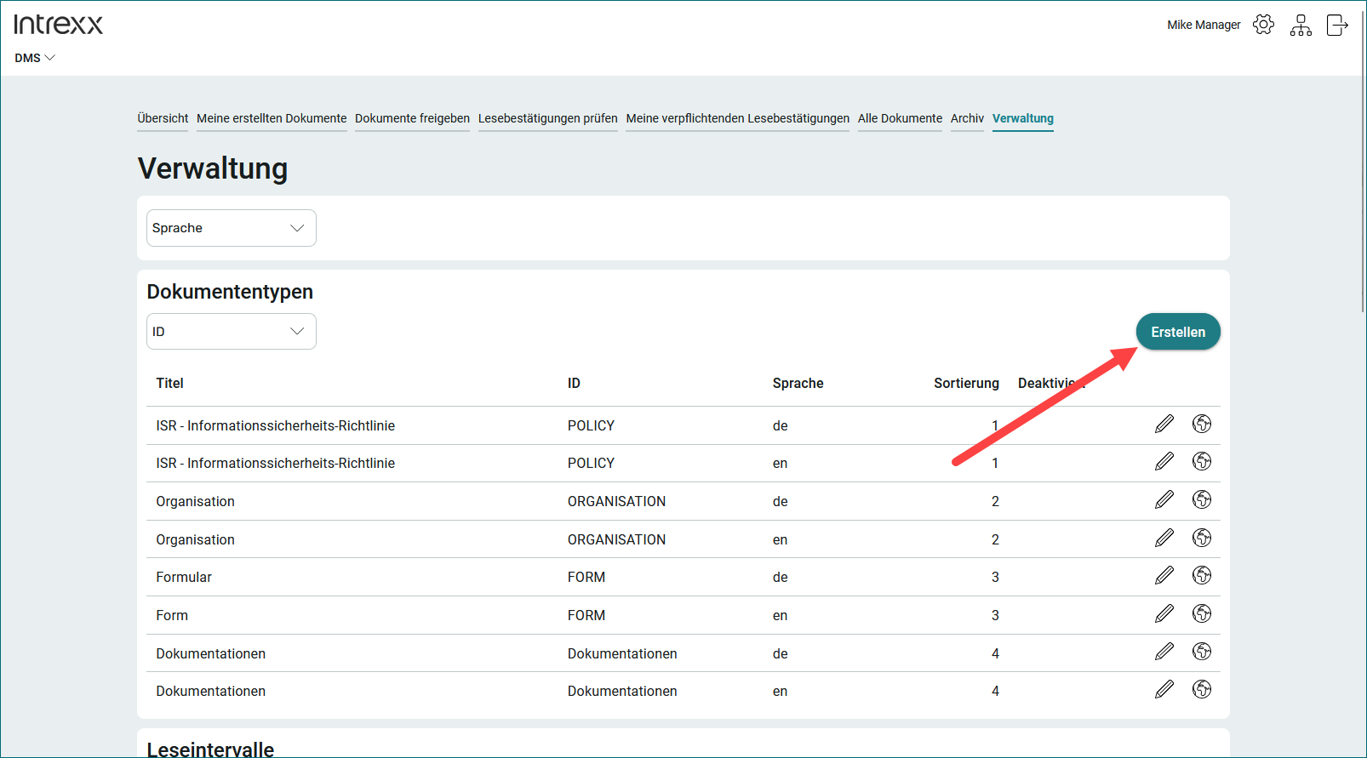
Task: Select the Form title cell
Action: pos(172,615)
